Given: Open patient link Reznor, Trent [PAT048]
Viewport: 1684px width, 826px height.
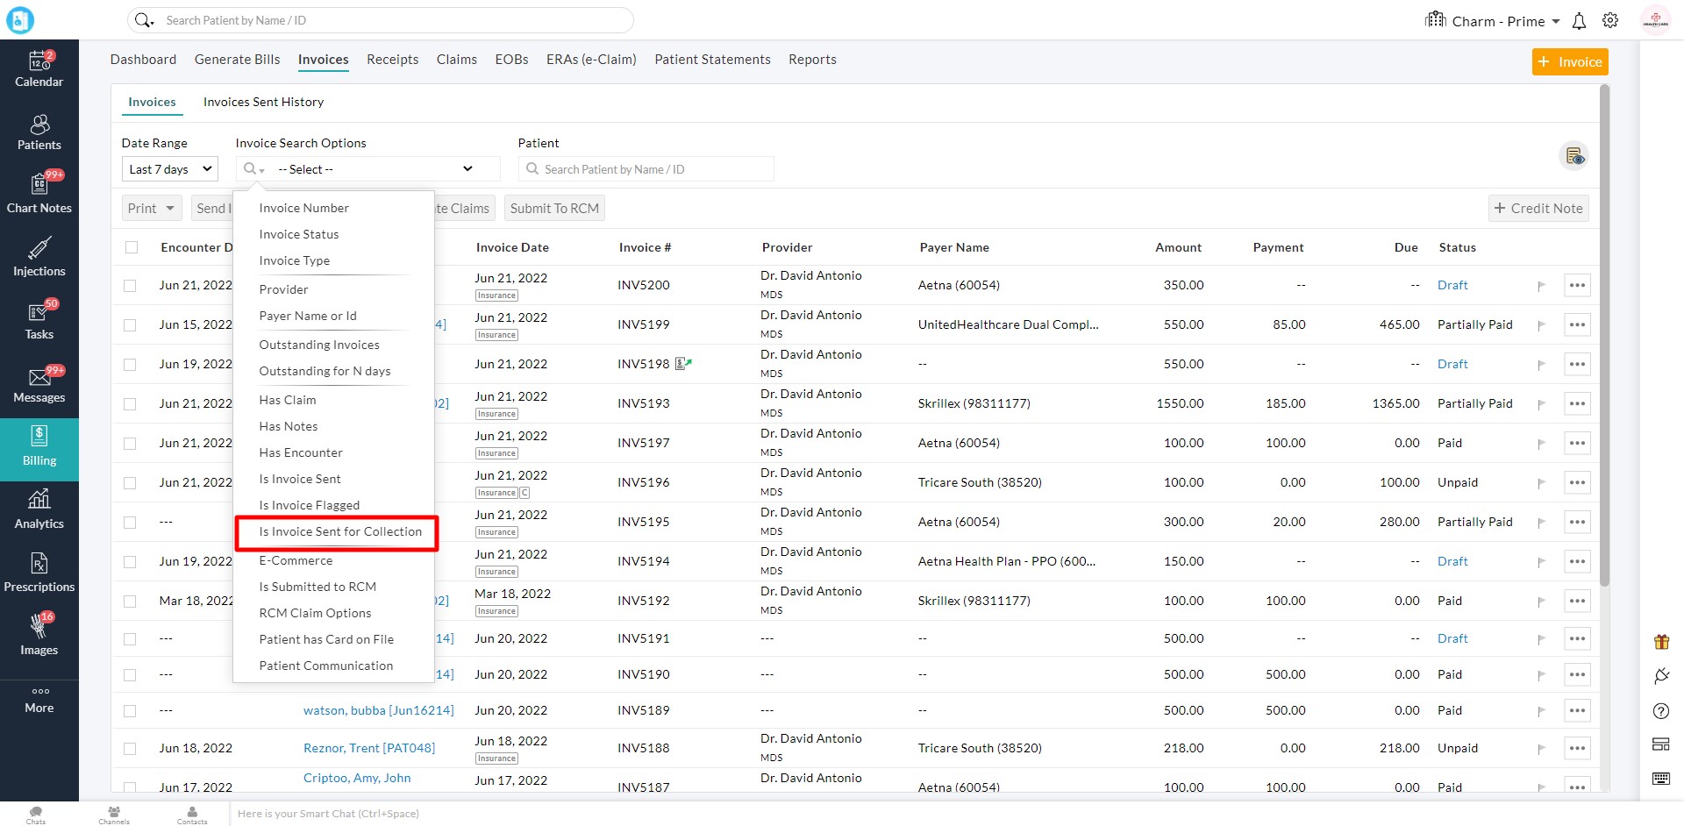Looking at the screenshot, I should (x=368, y=747).
